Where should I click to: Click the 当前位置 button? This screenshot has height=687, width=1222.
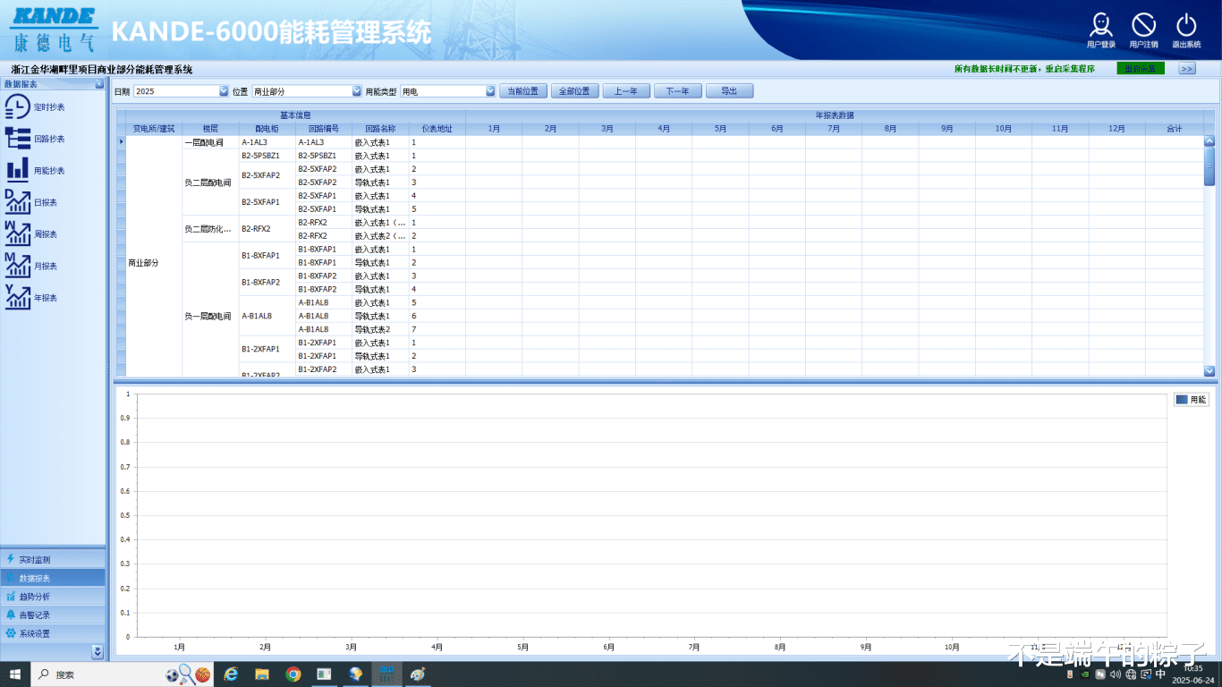523,91
